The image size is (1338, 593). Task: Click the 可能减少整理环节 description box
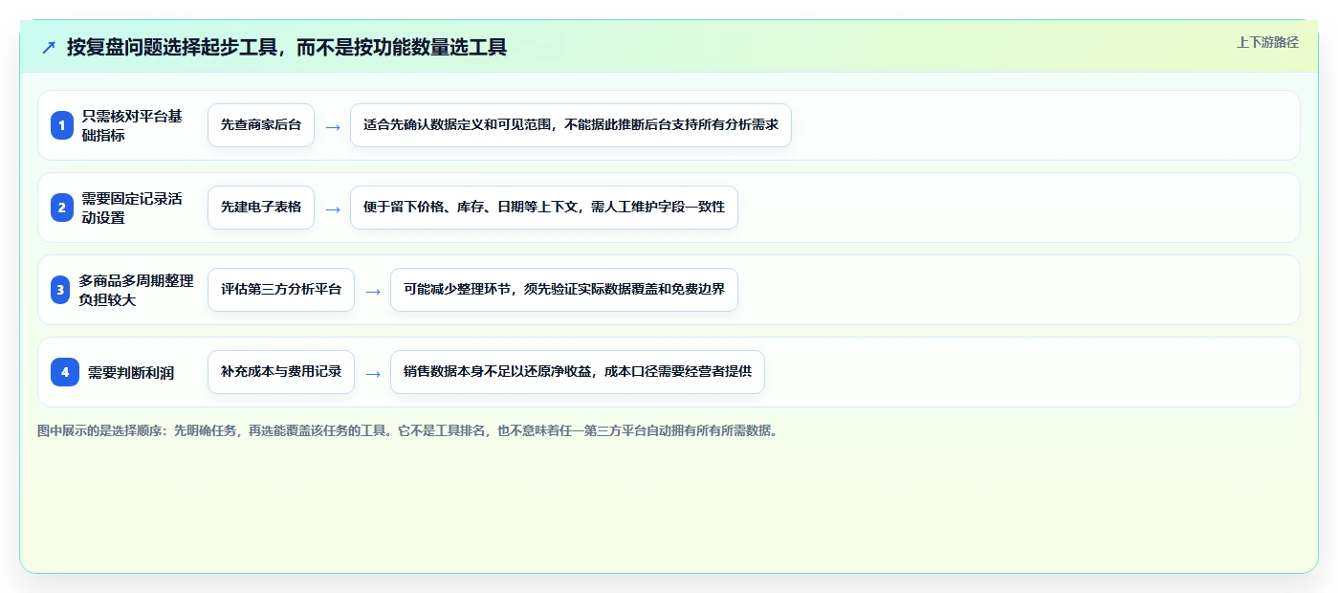[x=564, y=290]
